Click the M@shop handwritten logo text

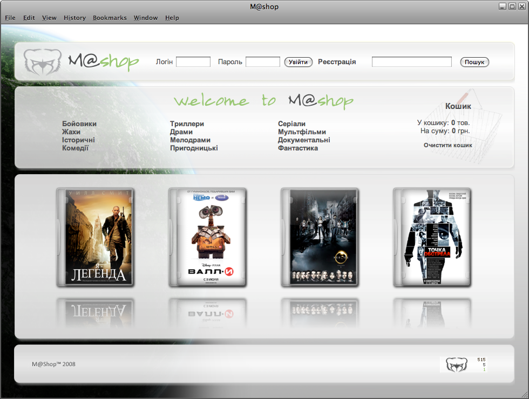[104, 61]
